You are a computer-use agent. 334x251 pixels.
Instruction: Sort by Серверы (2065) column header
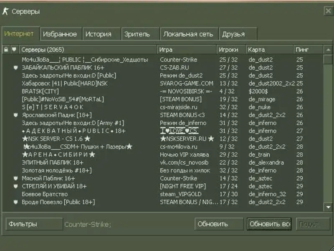[x=88, y=49]
